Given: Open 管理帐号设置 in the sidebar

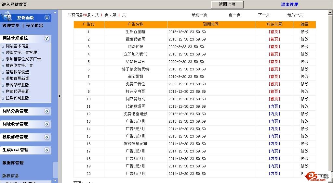Looking at the screenshot, I should pyautogui.click(x=17, y=72).
